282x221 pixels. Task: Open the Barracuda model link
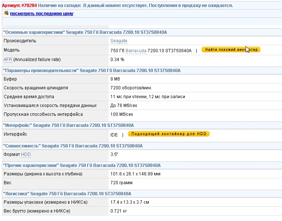tap(136, 50)
